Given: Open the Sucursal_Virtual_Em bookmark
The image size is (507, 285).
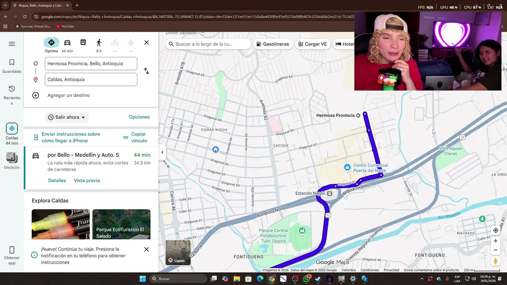Looking at the screenshot, I should coord(33,27).
